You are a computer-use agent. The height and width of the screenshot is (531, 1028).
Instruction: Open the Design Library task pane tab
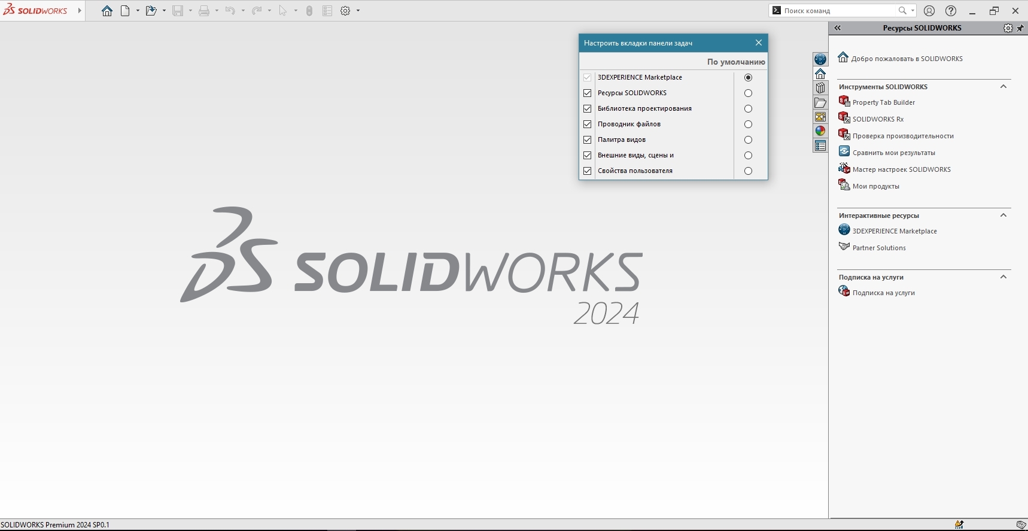click(x=820, y=88)
